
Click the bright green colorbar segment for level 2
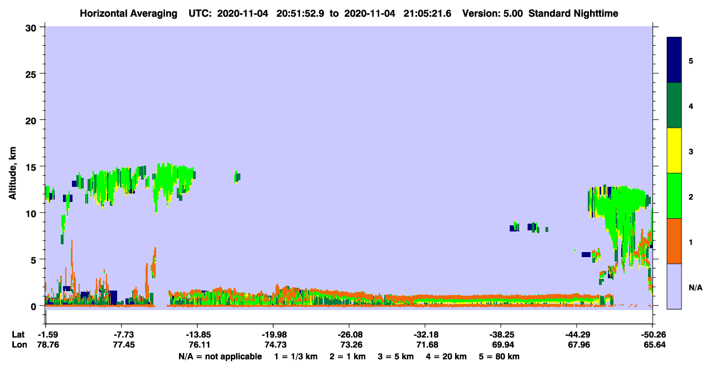(x=674, y=196)
